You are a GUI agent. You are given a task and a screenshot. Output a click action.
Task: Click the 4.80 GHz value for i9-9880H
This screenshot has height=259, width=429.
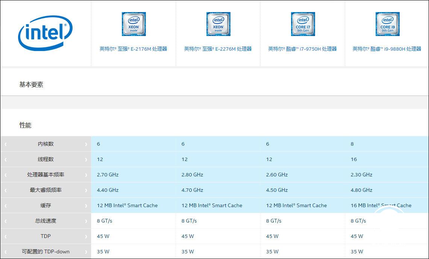coord(361,190)
